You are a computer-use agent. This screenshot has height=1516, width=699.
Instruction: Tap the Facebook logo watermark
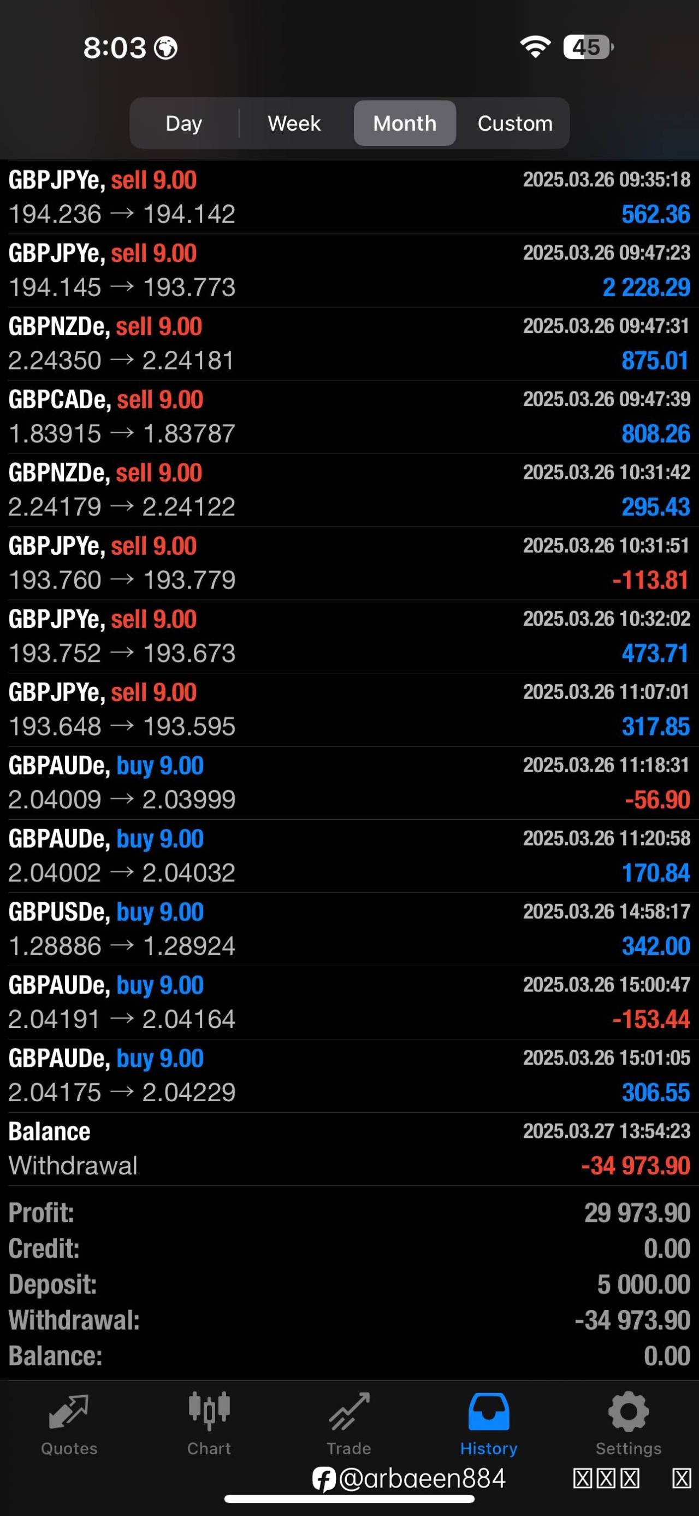coord(323,1479)
